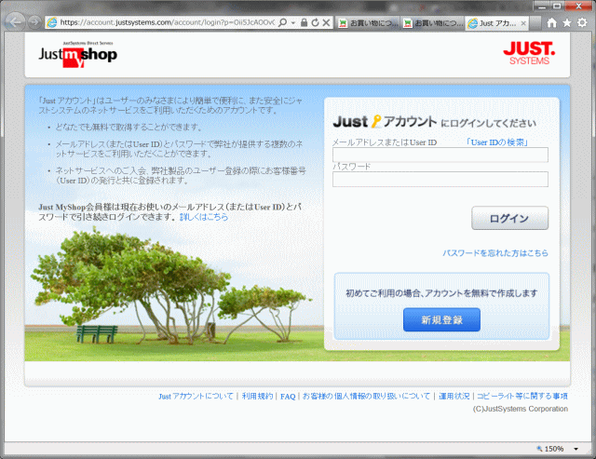Click the Just アカウント key logo
The image size is (596, 459).
[x=385, y=122]
